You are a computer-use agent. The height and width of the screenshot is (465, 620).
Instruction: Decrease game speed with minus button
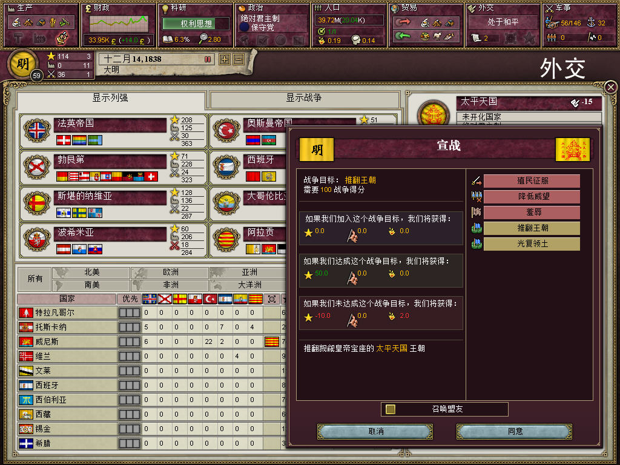[239, 59]
